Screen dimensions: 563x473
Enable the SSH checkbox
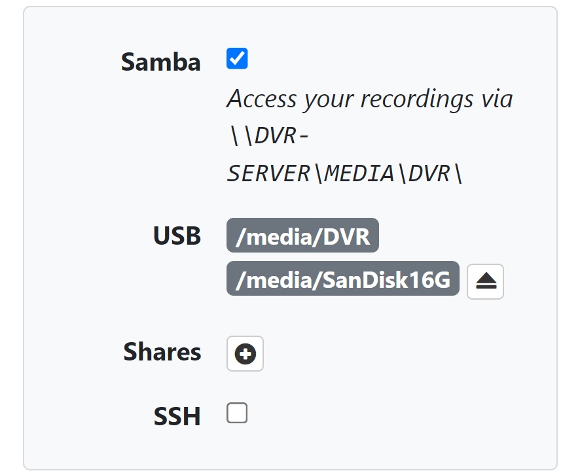[237, 413]
